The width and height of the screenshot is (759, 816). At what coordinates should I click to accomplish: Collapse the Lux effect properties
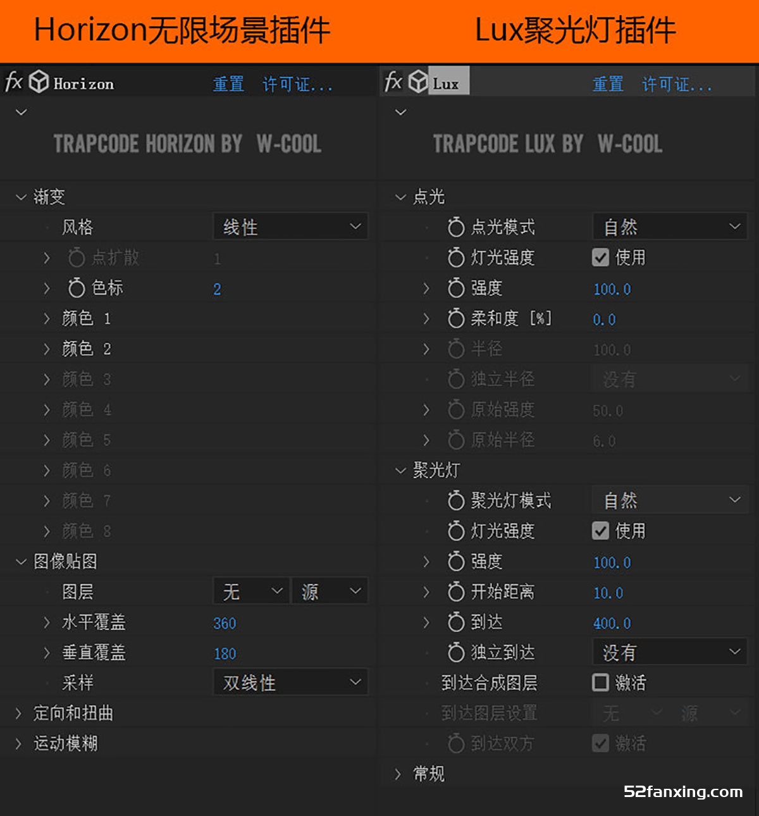401,112
